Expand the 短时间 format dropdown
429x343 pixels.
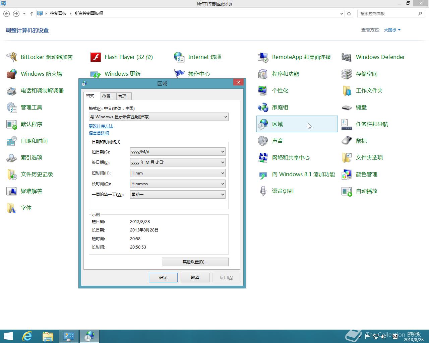[178, 173]
